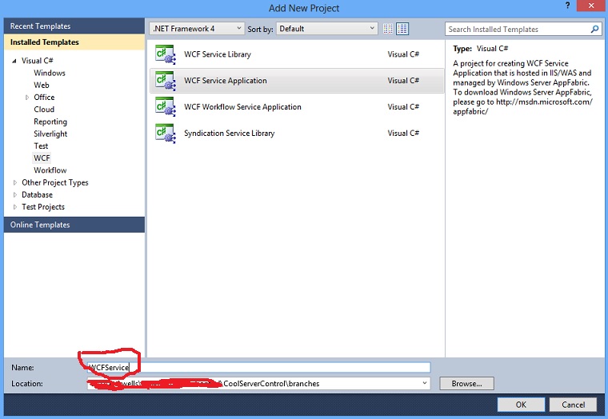Click the project Name input field

[x=258, y=368]
